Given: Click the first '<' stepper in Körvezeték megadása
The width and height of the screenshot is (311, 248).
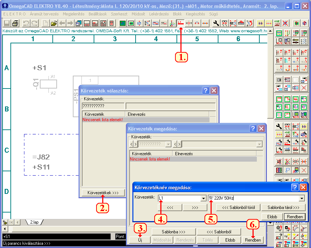Looking at the screenshot, I should (131, 144).
